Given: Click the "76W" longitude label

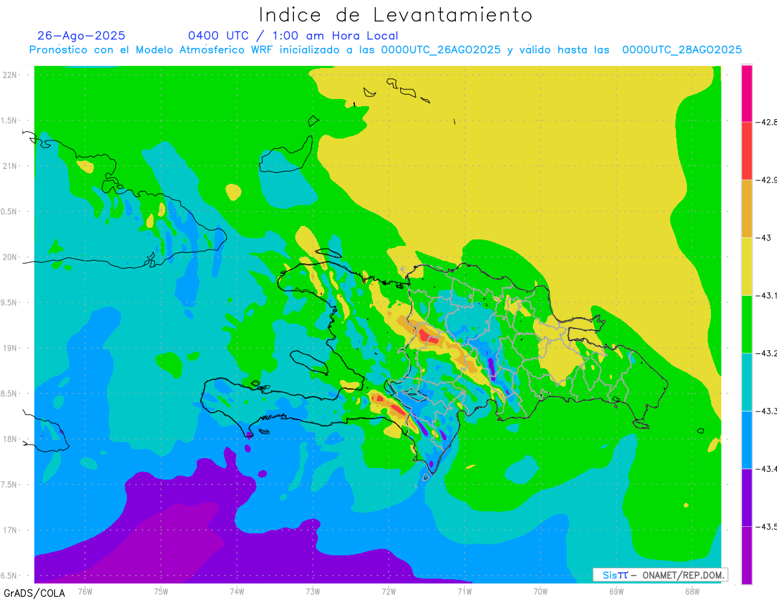Looking at the screenshot, I should pos(85,591).
